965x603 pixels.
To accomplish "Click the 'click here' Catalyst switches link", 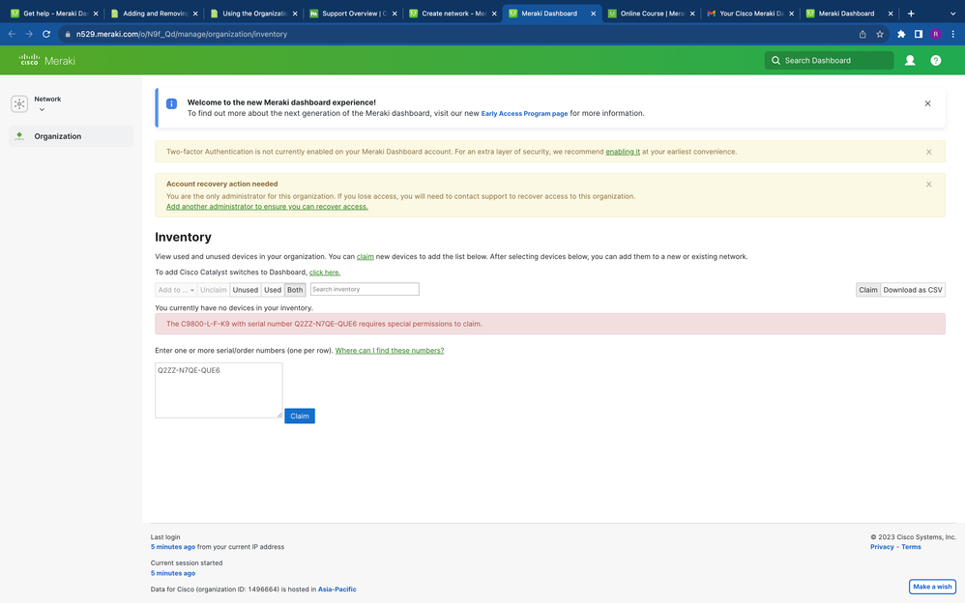I will coord(324,272).
